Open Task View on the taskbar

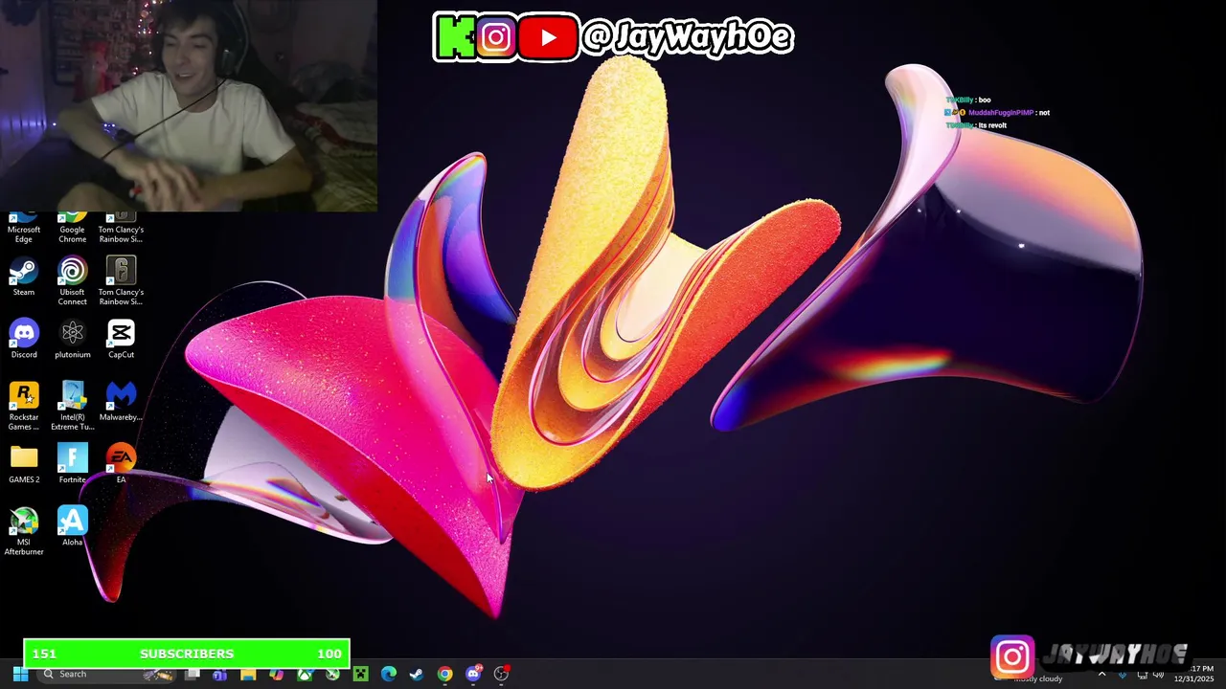click(x=192, y=674)
